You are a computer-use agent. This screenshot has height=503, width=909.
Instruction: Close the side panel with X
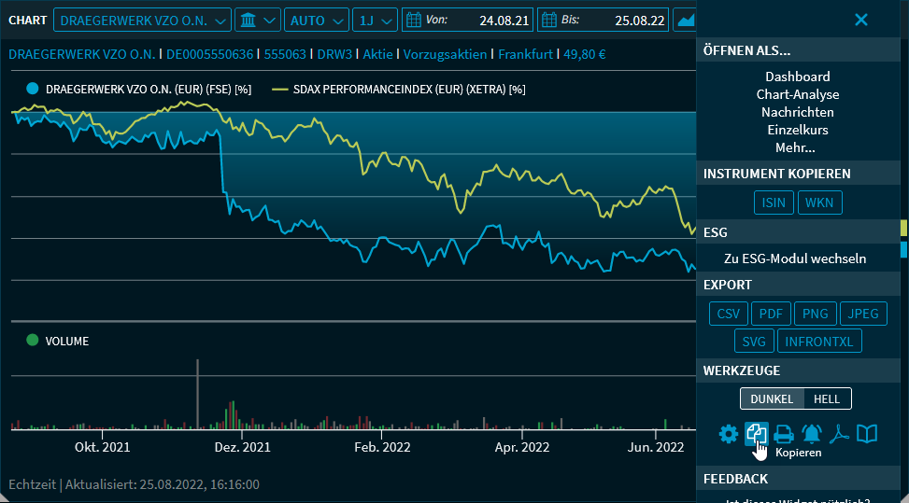pos(860,20)
